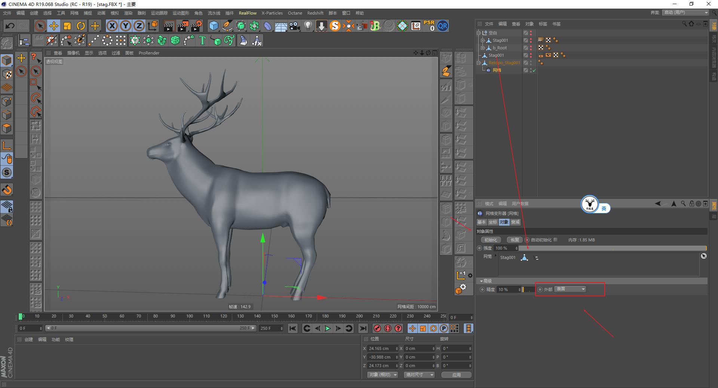Image resolution: width=718 pixels, height=388 pixels.
Task: Open the RealFlow menu
Action: point(248,13)
